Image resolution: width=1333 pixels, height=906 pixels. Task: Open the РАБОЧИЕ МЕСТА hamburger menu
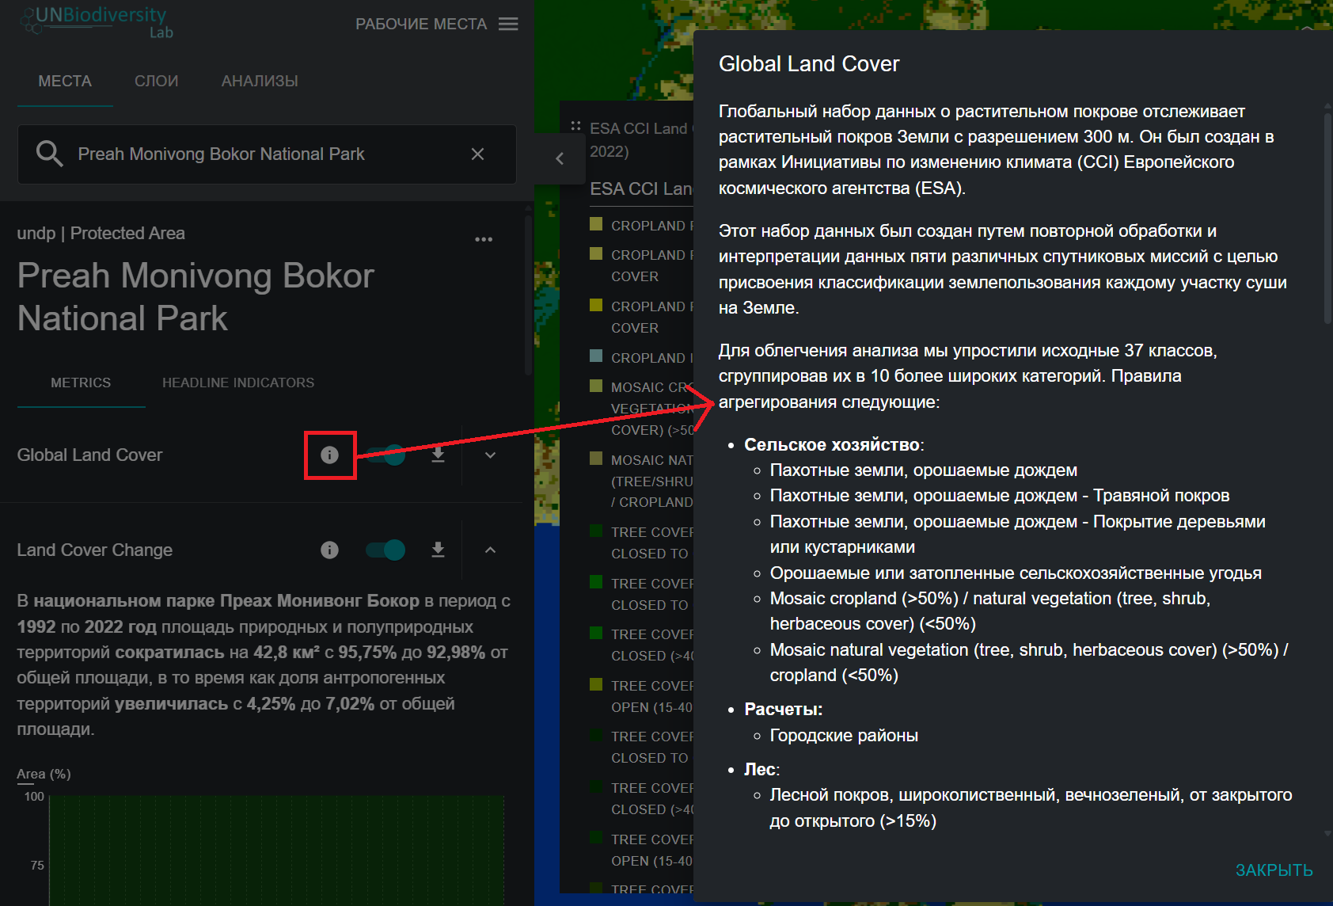click(x=508, y=25)
